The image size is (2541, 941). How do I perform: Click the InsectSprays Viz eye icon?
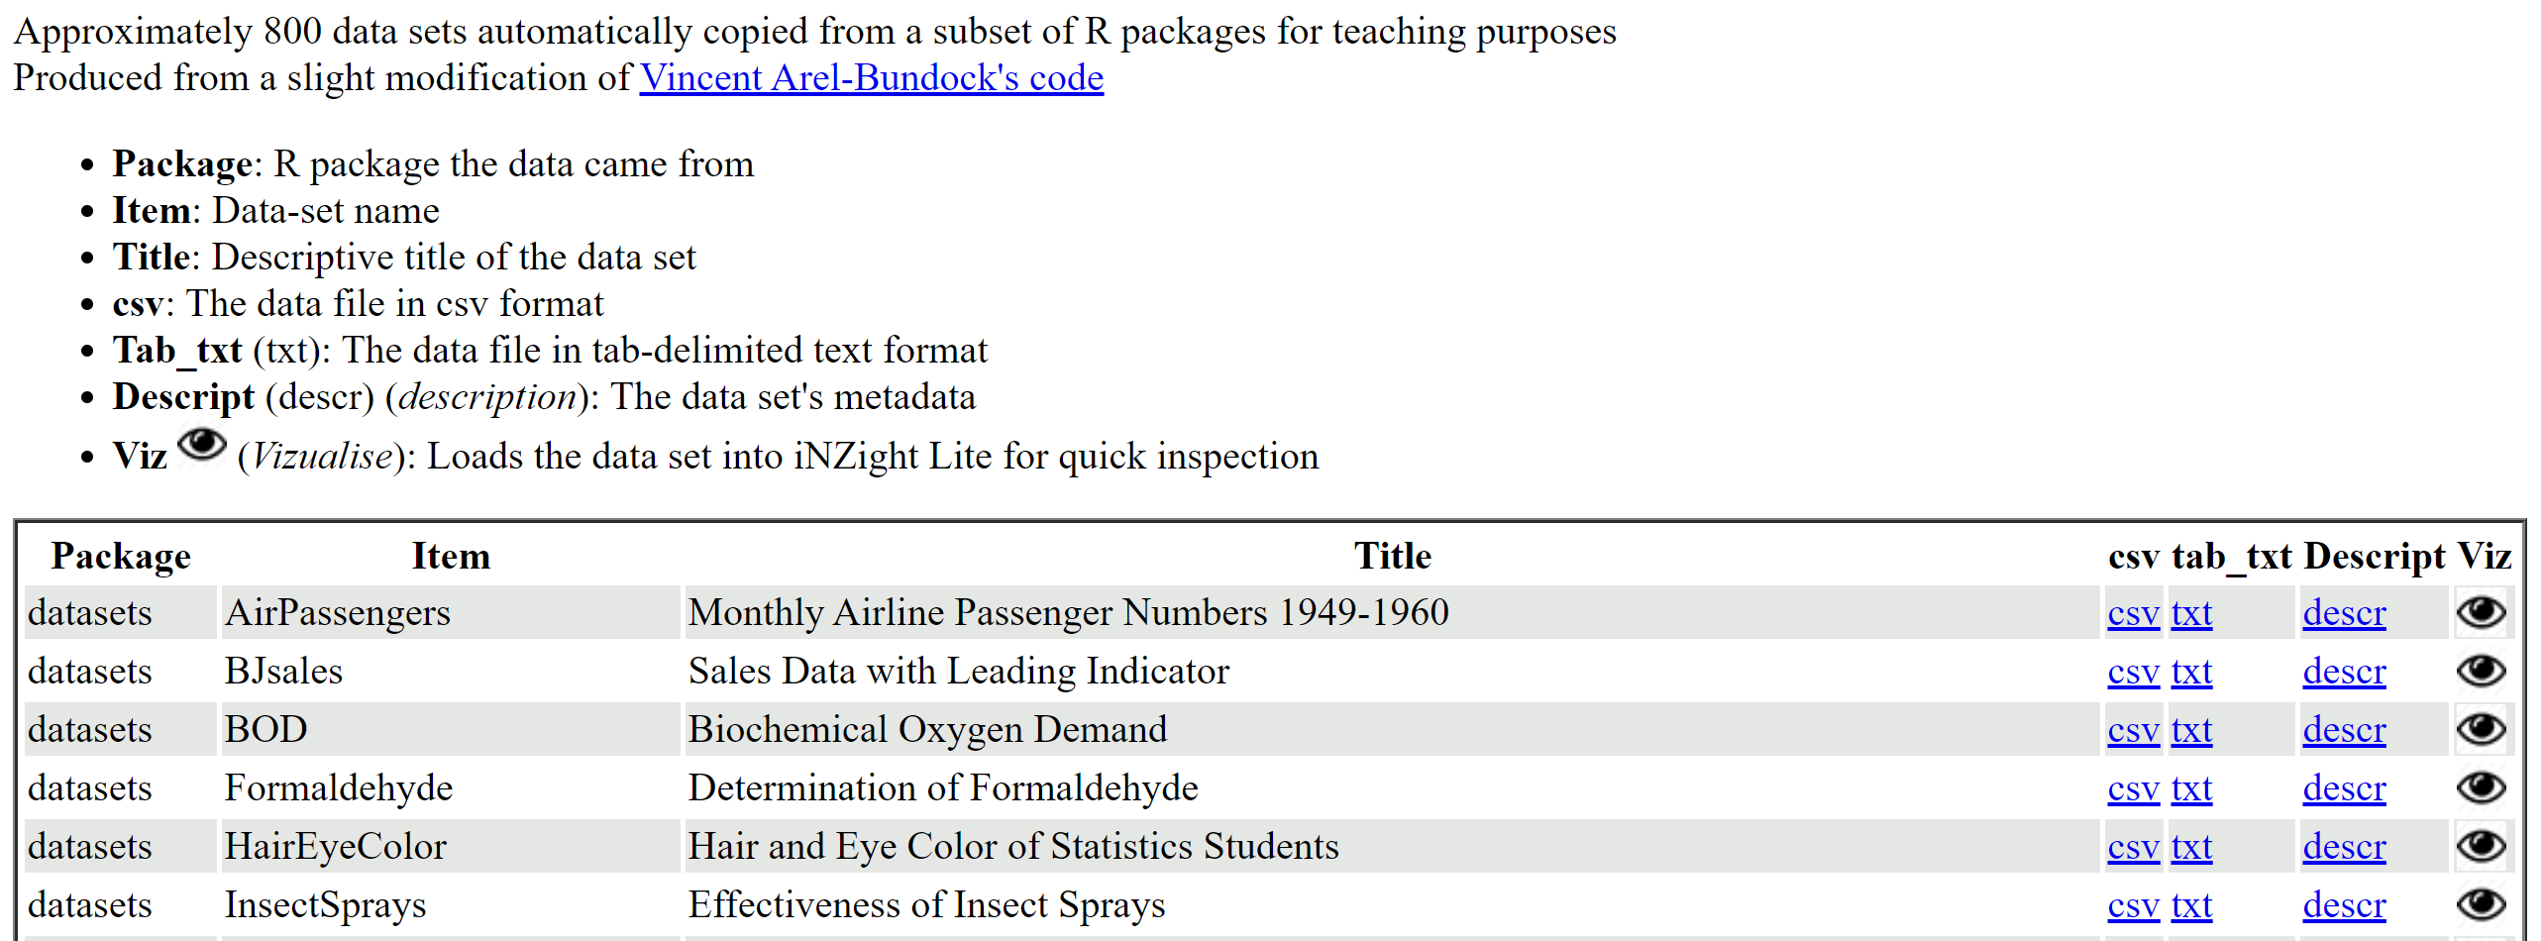click(2481, 904)
